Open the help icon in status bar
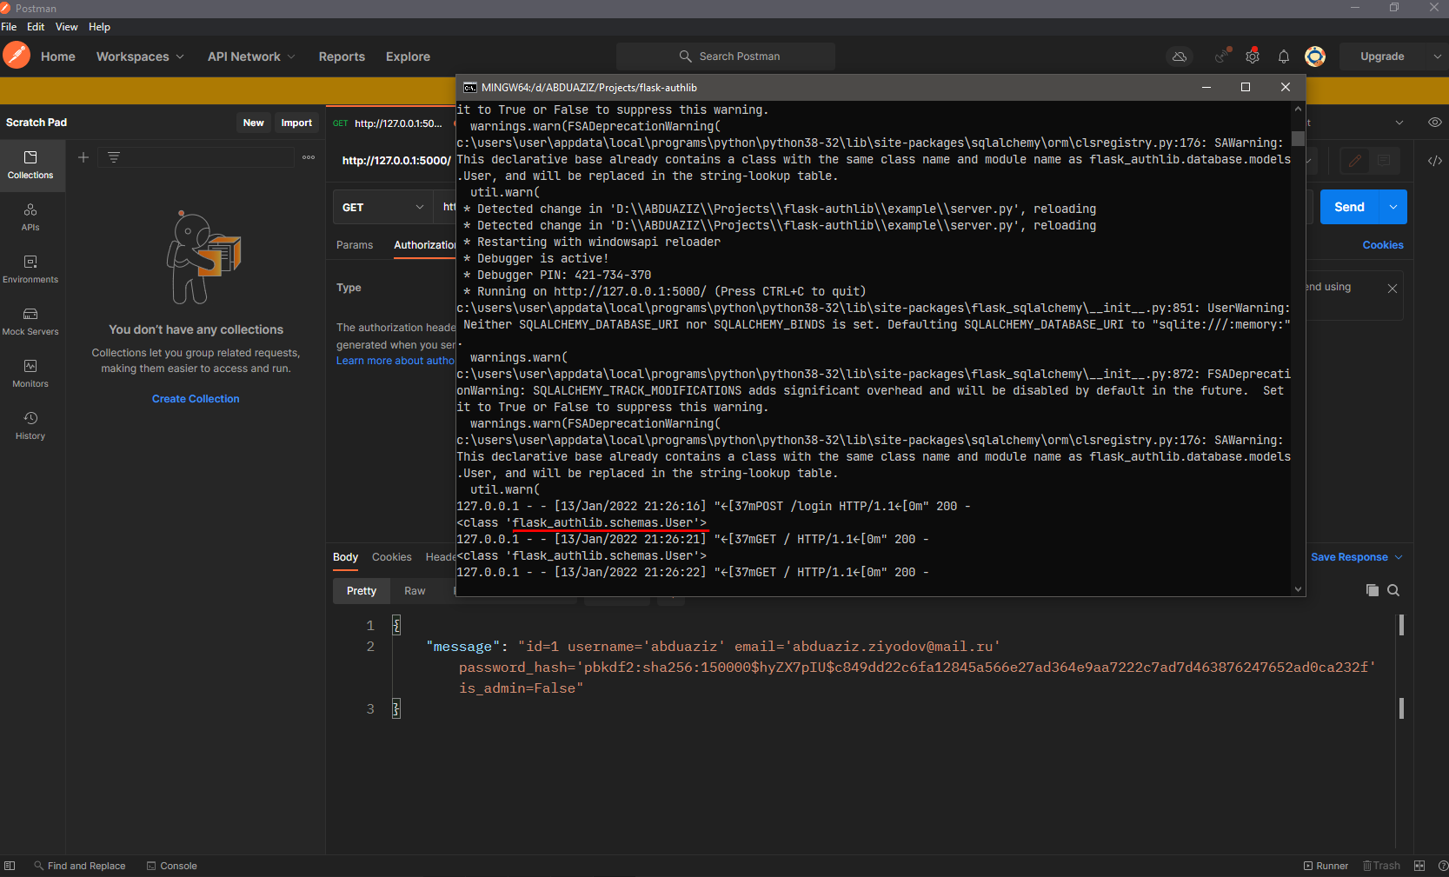The width and height of the screenshot is (1449, 877). click(x=1443, y=866)
